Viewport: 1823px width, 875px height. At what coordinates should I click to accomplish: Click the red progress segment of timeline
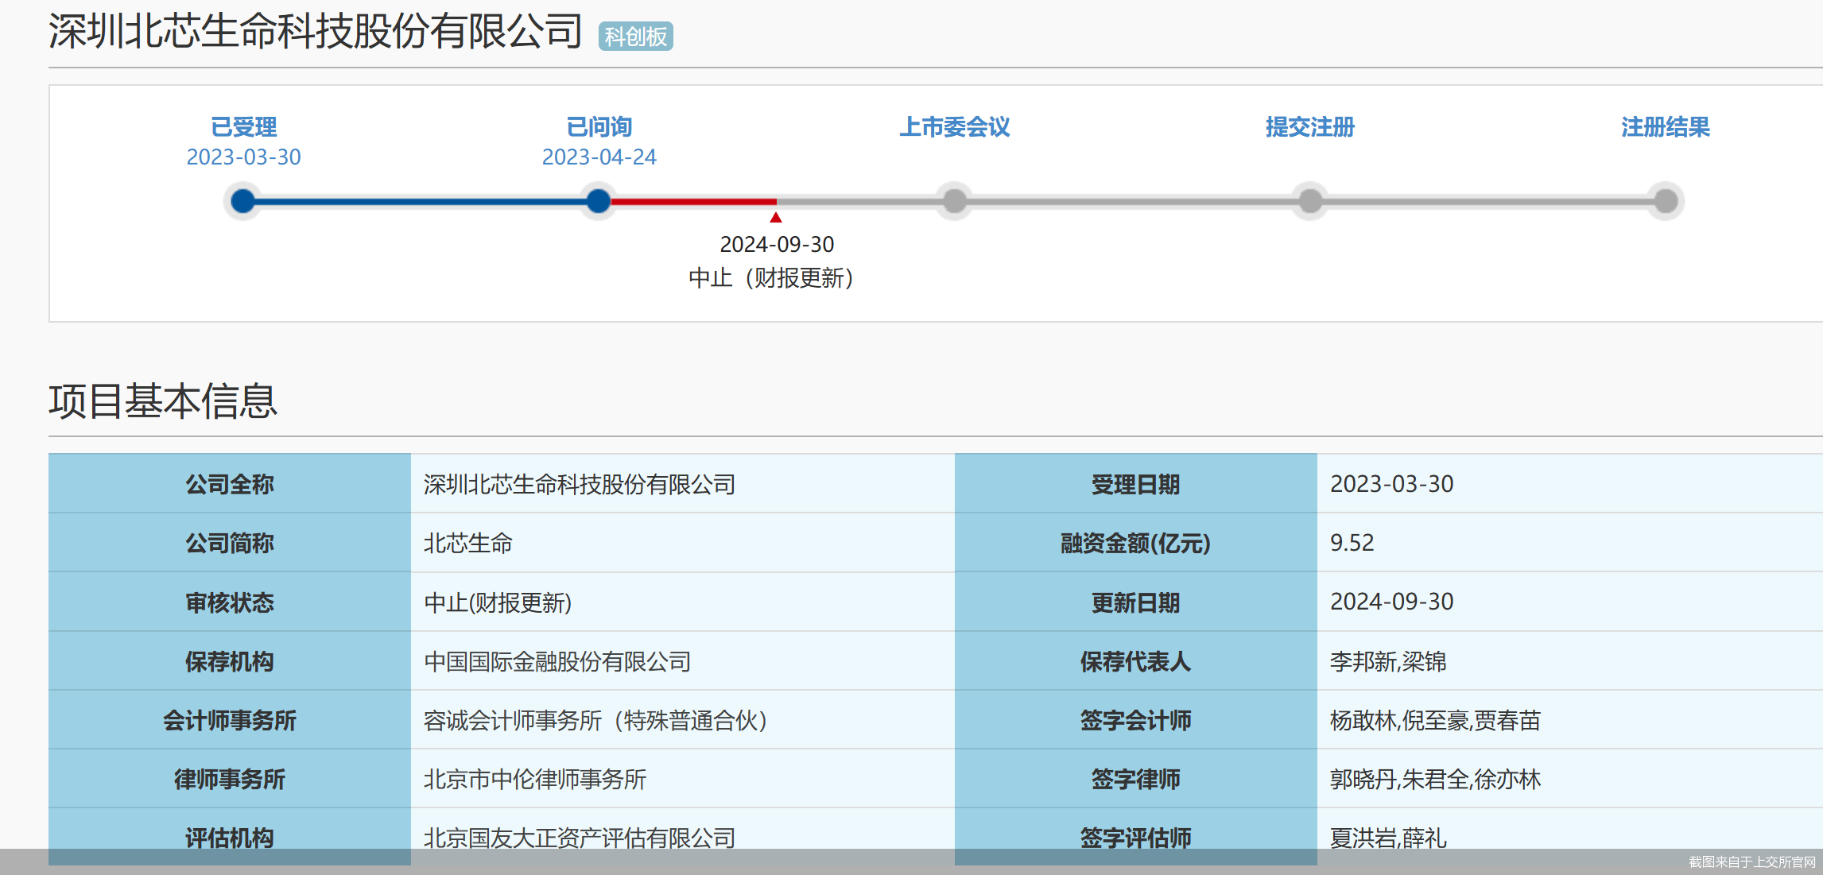point(693,201)
